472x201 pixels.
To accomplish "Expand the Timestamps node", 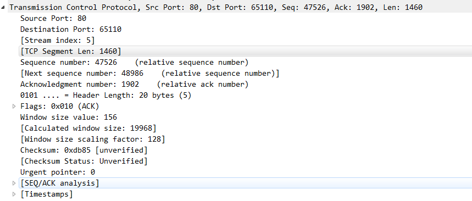I will (x=14, y=194).
